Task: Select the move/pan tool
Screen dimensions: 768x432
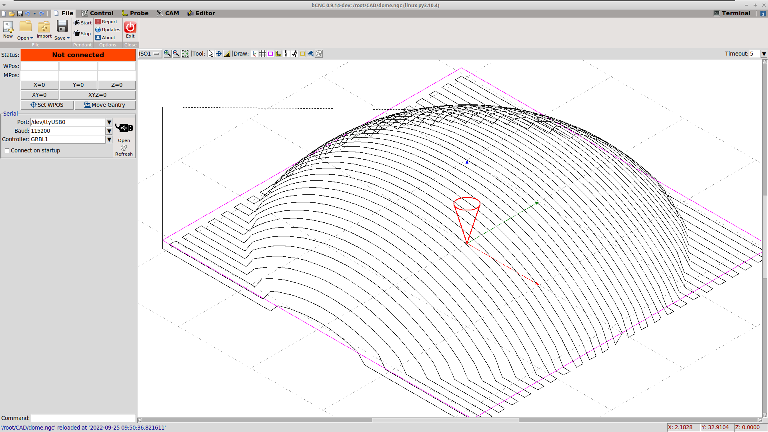Action: tap(219, 54)
